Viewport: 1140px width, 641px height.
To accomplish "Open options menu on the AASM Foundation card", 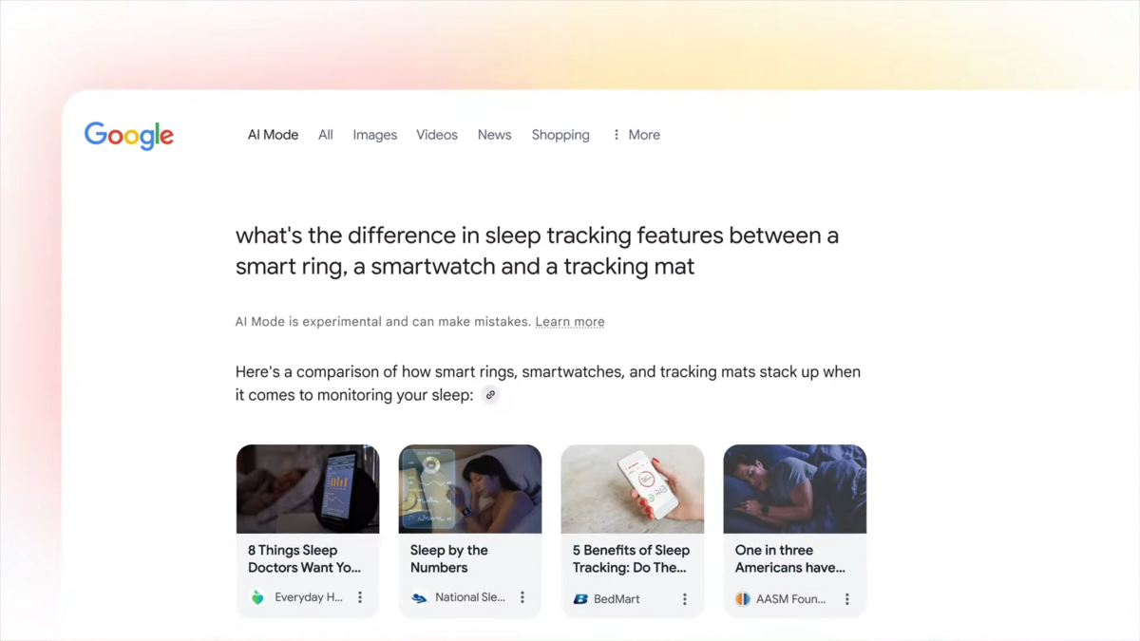I will (x=847, y=598).
